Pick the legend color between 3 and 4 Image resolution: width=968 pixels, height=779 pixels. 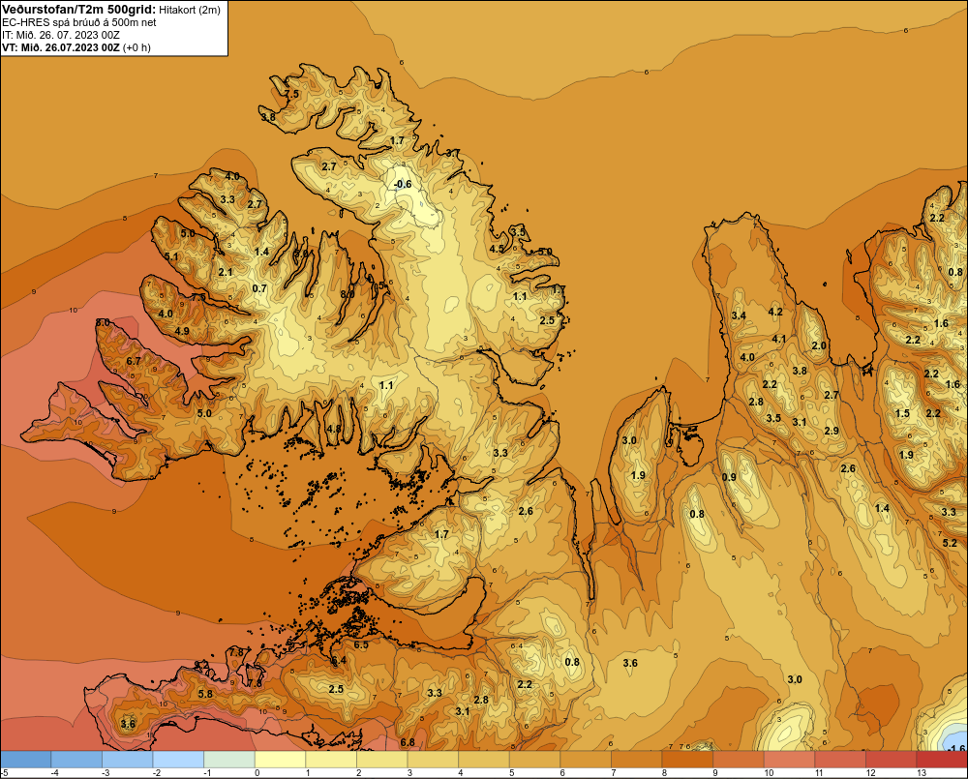click(433, 759)
